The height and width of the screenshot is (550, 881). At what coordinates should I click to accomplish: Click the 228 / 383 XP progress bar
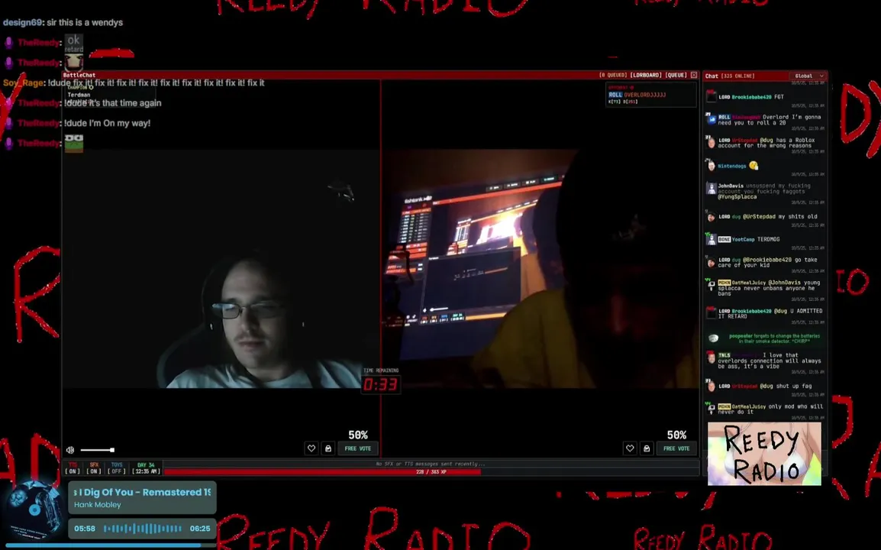[431, 472]
